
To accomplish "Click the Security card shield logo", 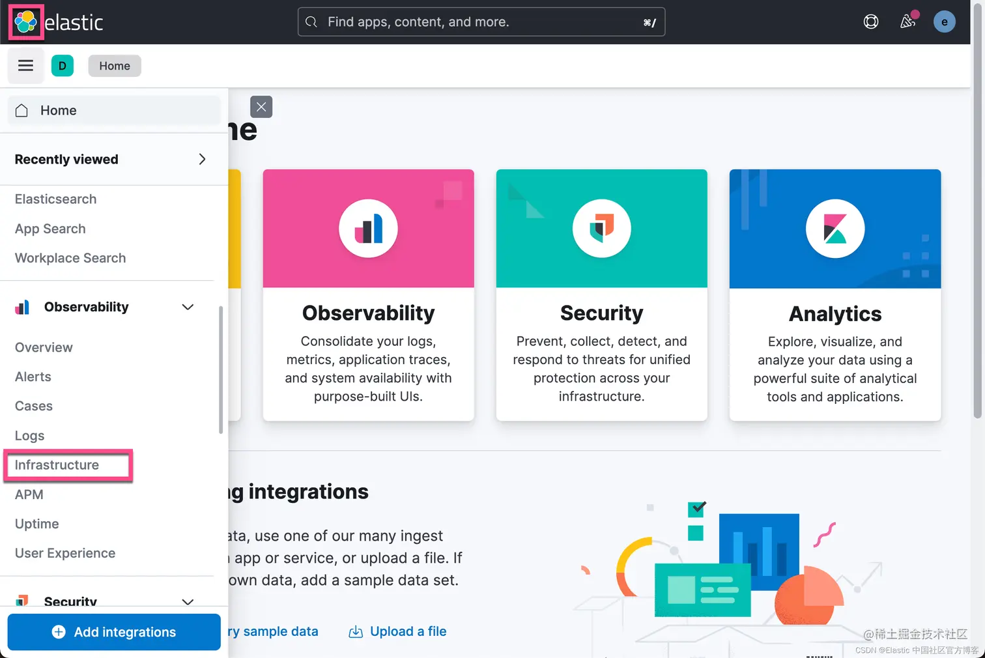I will pos(601,229).
